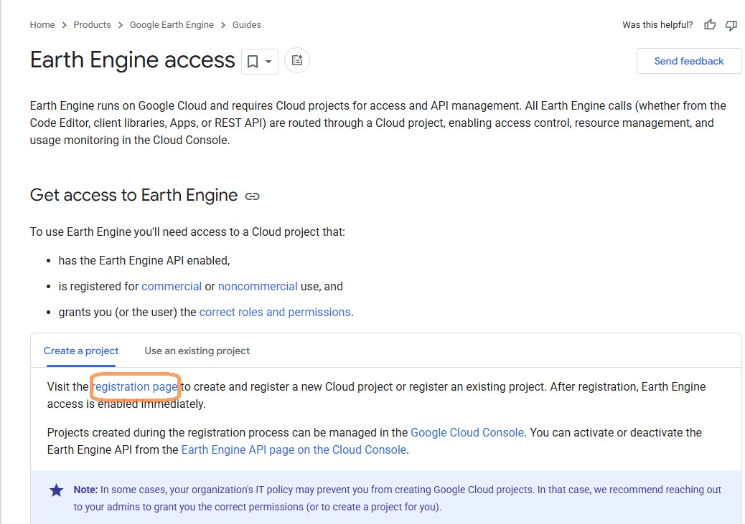This screenshot has width=745, height=524.
Task: Open correct roles and permissions link
Action: (275, 312)
